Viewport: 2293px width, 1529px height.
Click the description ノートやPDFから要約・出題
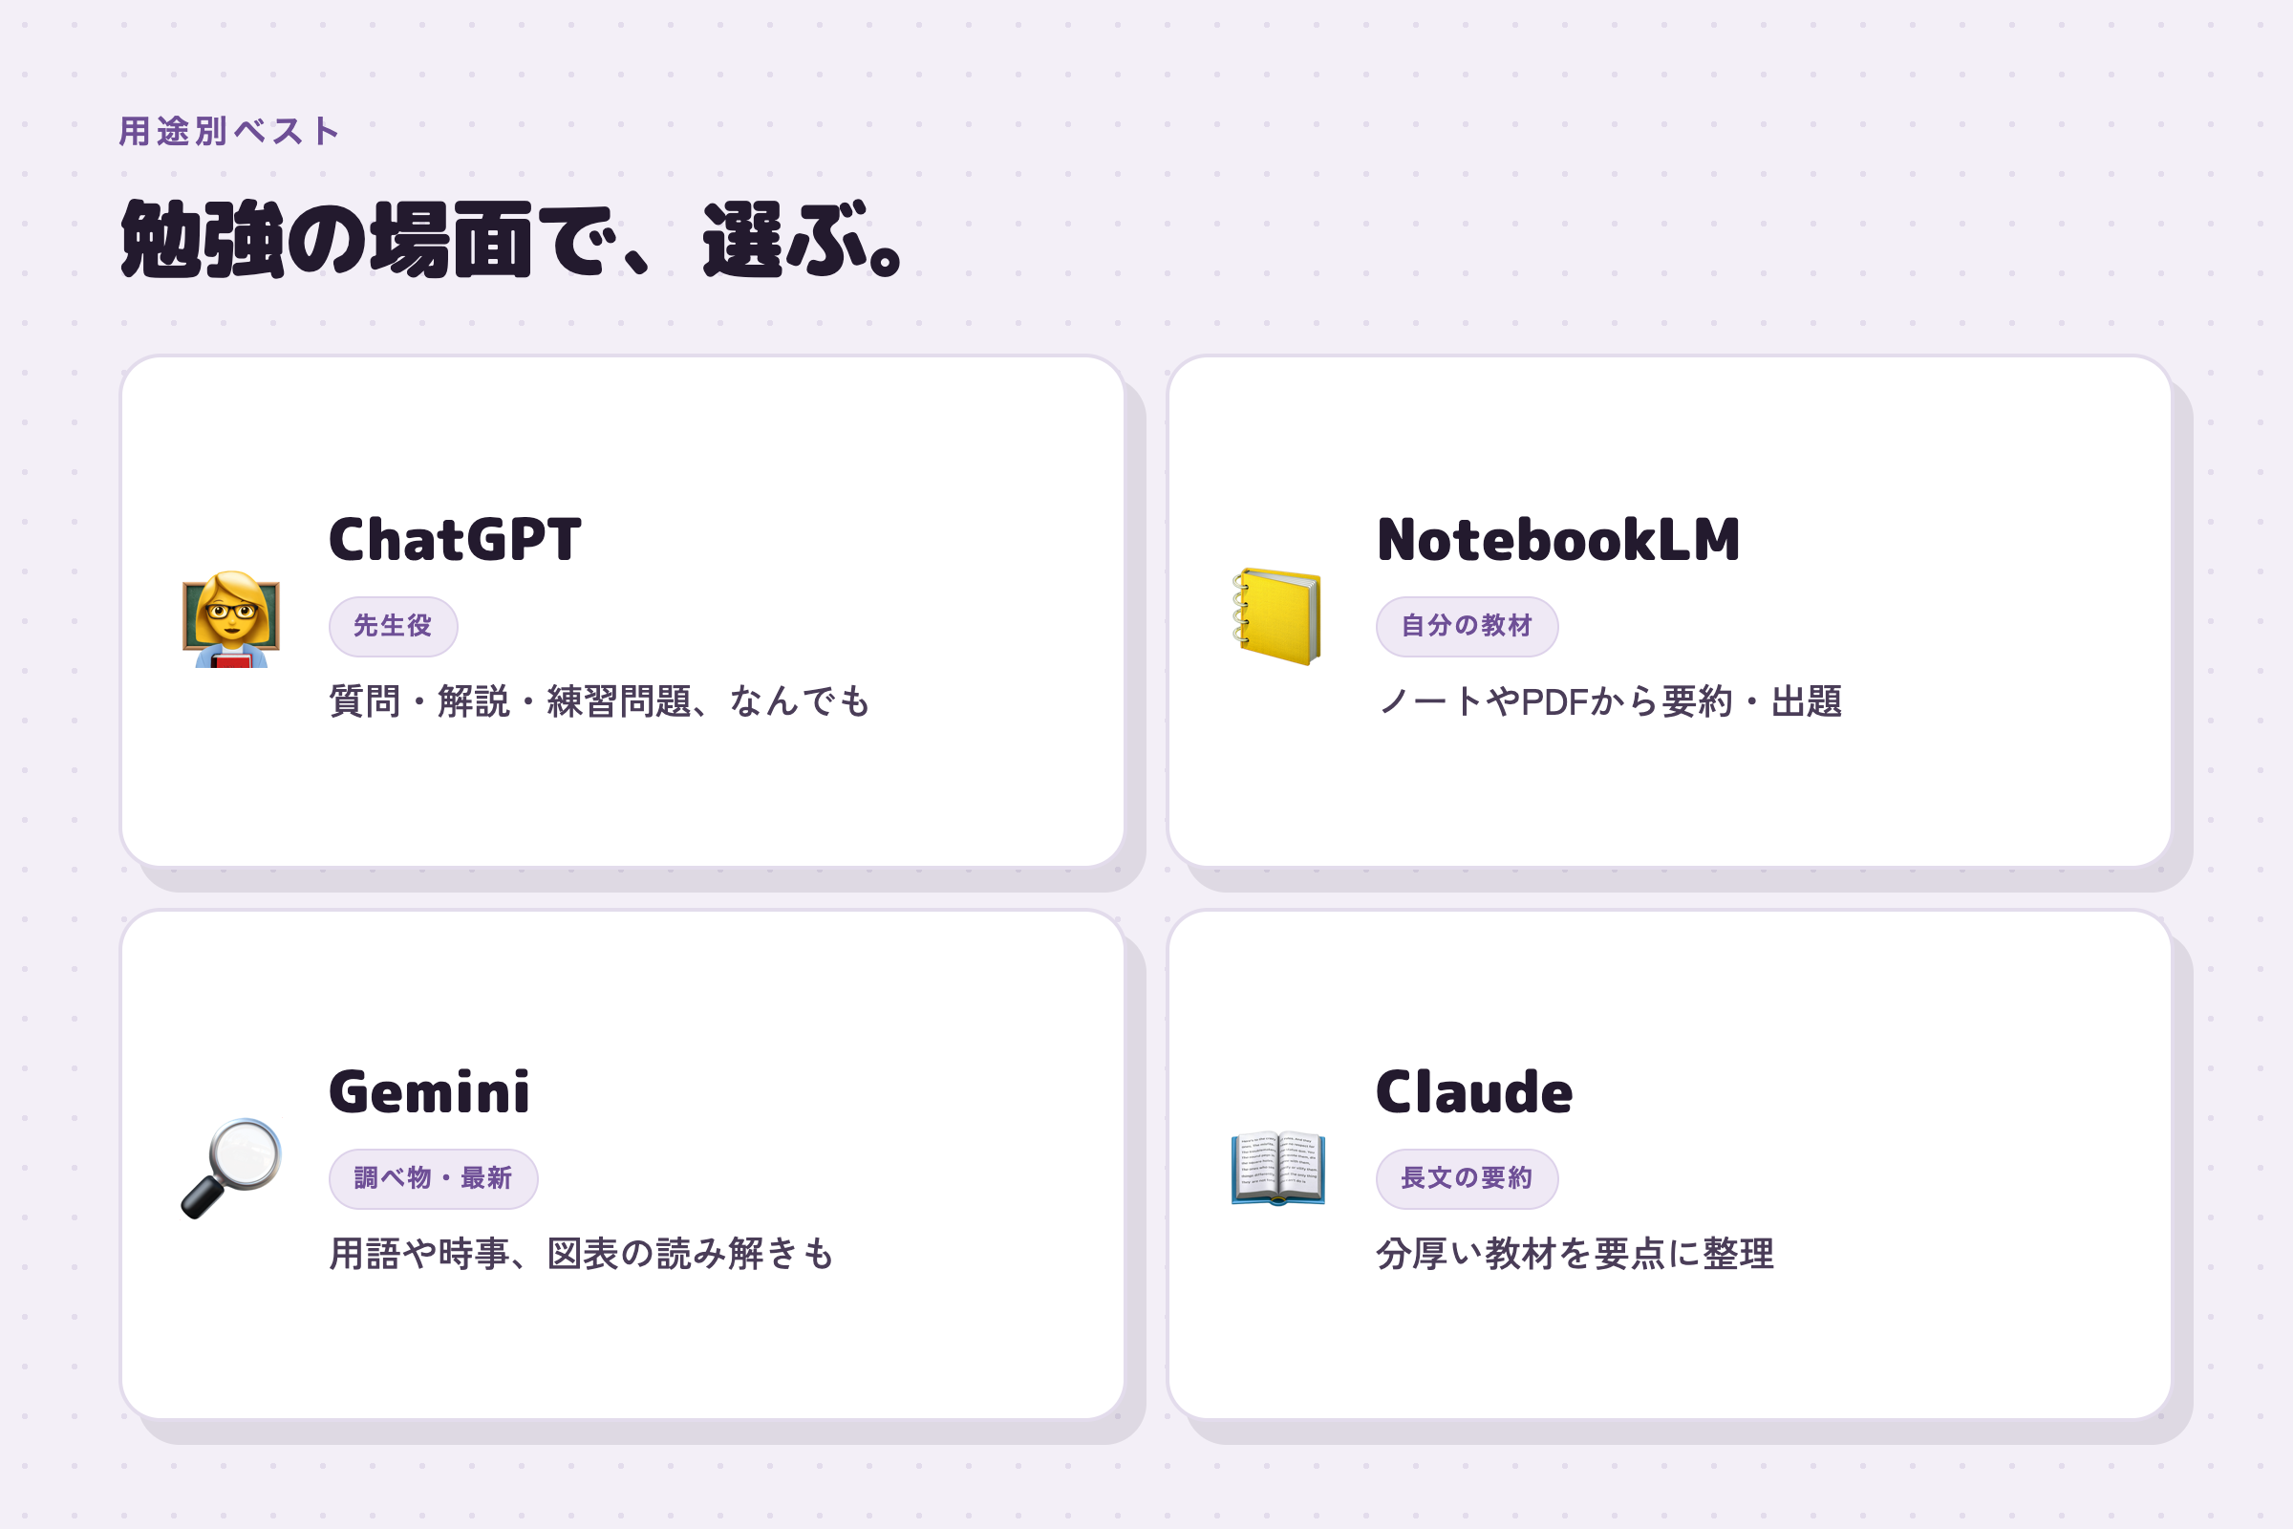[1610, 701]
